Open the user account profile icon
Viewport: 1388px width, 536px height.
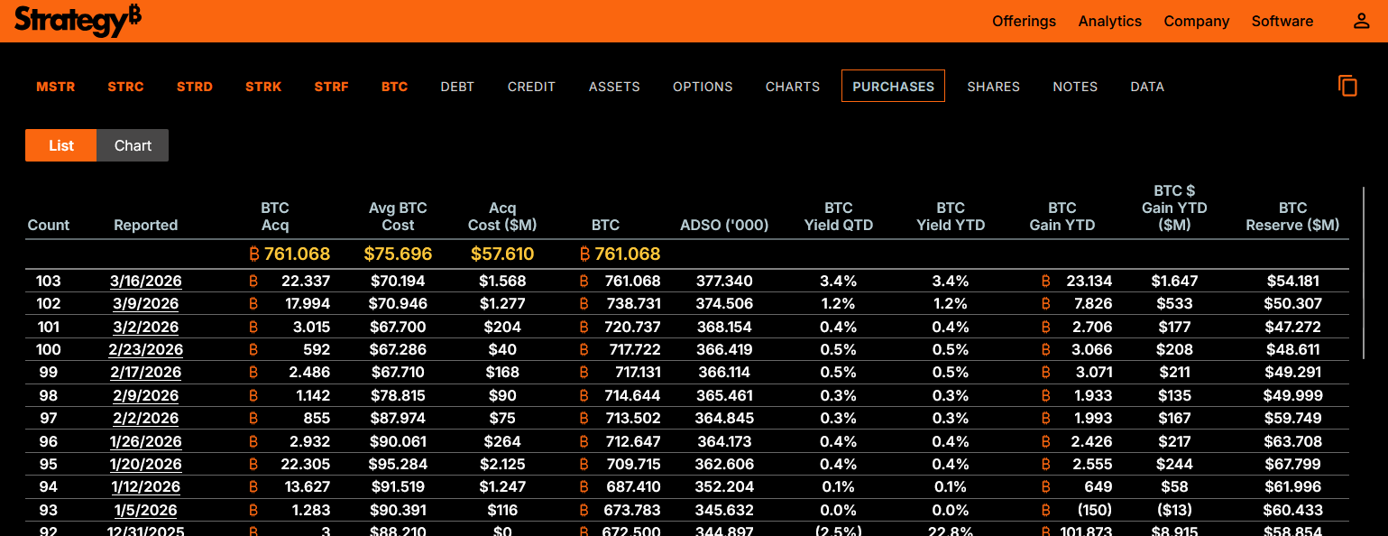(1361, 22)
